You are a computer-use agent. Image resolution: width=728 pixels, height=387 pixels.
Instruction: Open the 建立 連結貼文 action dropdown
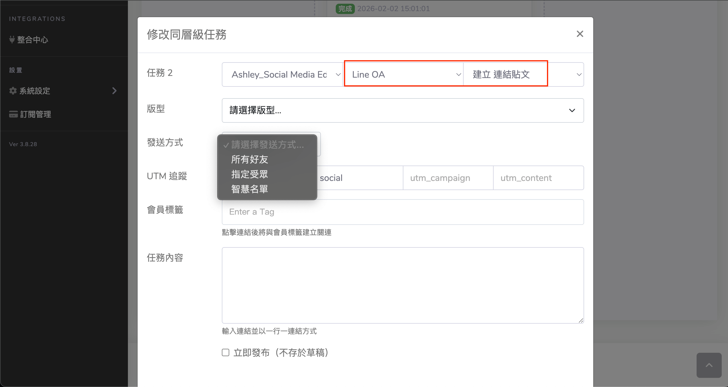[x=523, y=74]
